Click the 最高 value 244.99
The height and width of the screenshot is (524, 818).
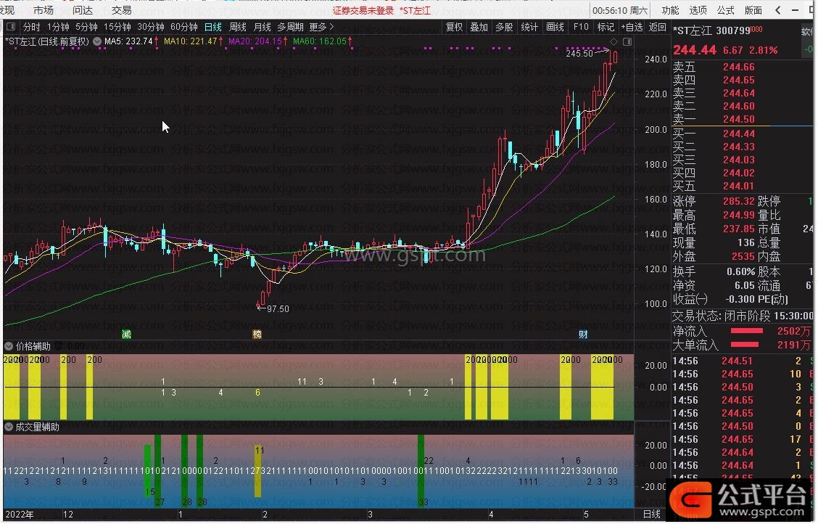coord(739,215)
